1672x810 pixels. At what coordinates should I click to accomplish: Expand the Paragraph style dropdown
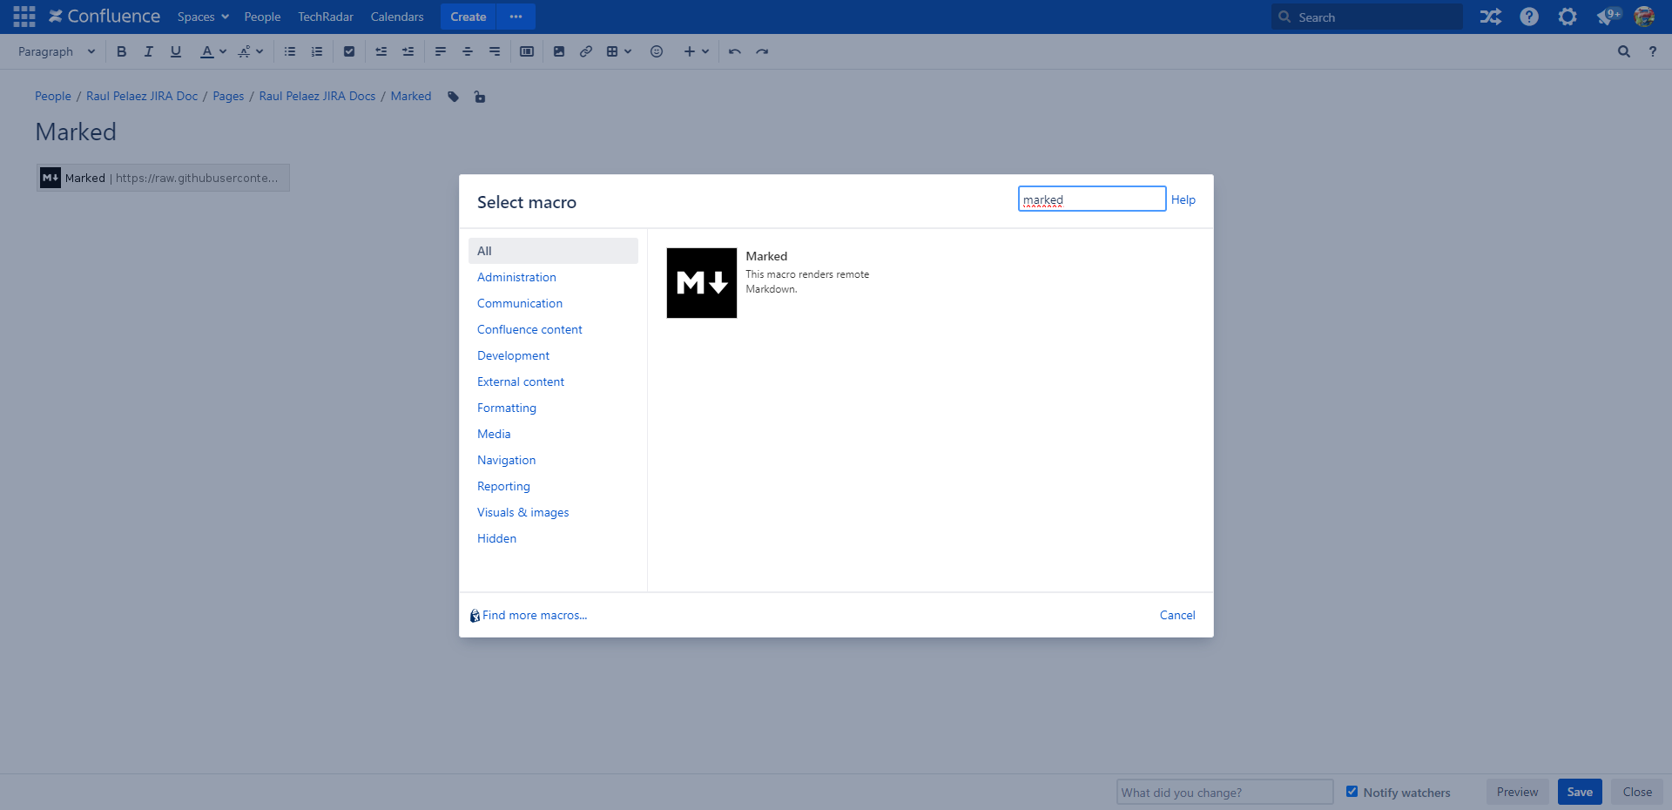click(57, 51)
